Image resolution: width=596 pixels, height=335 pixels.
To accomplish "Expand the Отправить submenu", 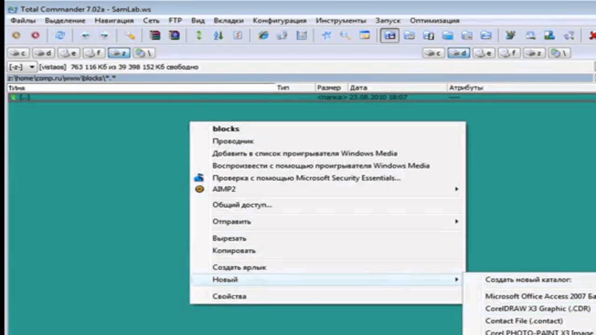I will pyautogui.click(x=327, y=221).
